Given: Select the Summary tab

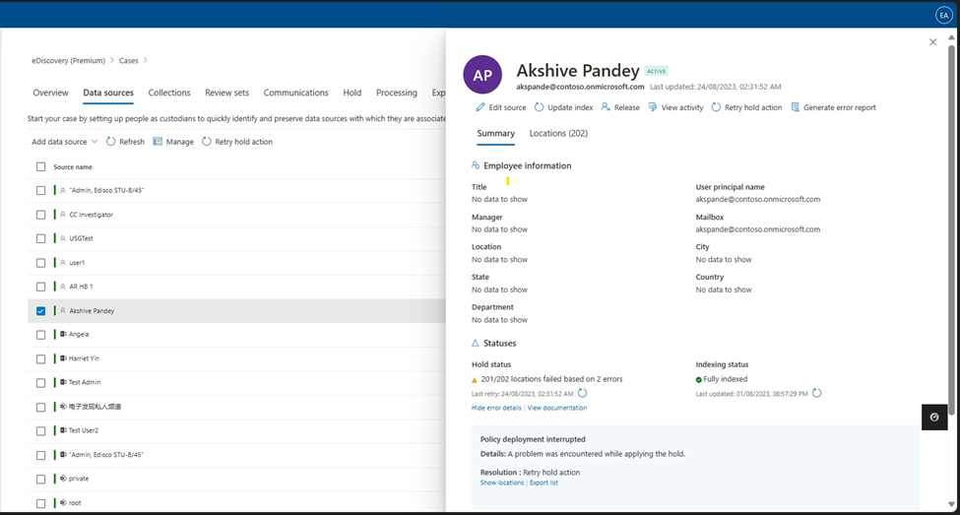Looking at the screenshot, I should 495,134.
